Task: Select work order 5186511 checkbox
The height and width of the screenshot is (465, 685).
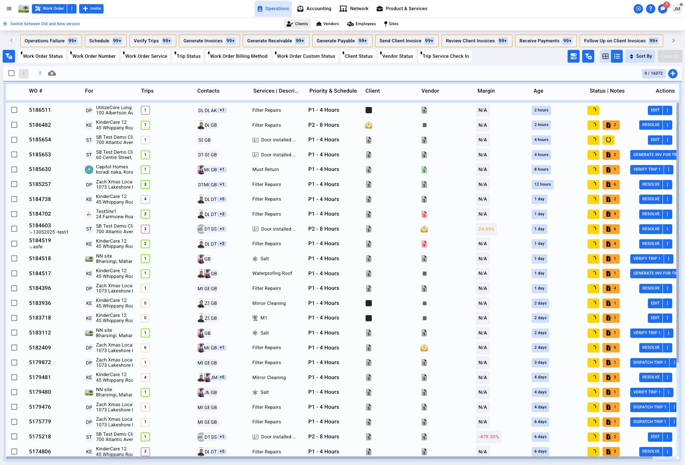Action: tap(14, 110)
